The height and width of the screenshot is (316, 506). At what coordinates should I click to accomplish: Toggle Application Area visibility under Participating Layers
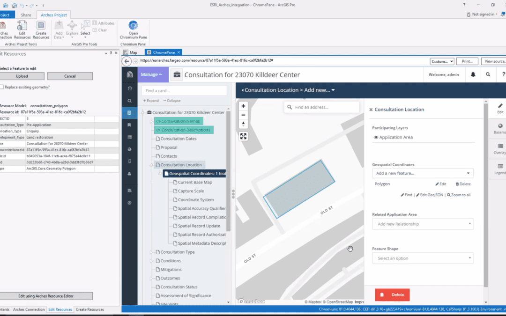[x=377, y=137]
